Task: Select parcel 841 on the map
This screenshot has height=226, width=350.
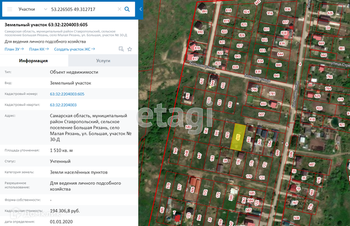Action: [x=276, y=75]
